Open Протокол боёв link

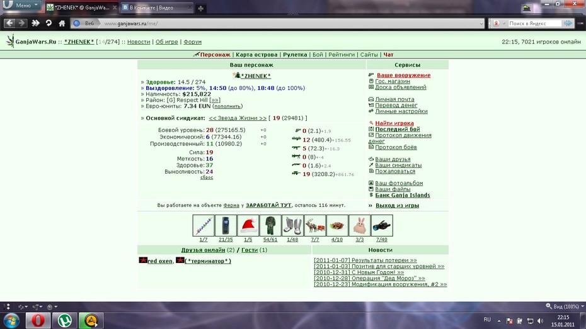[x=396, y=147]
